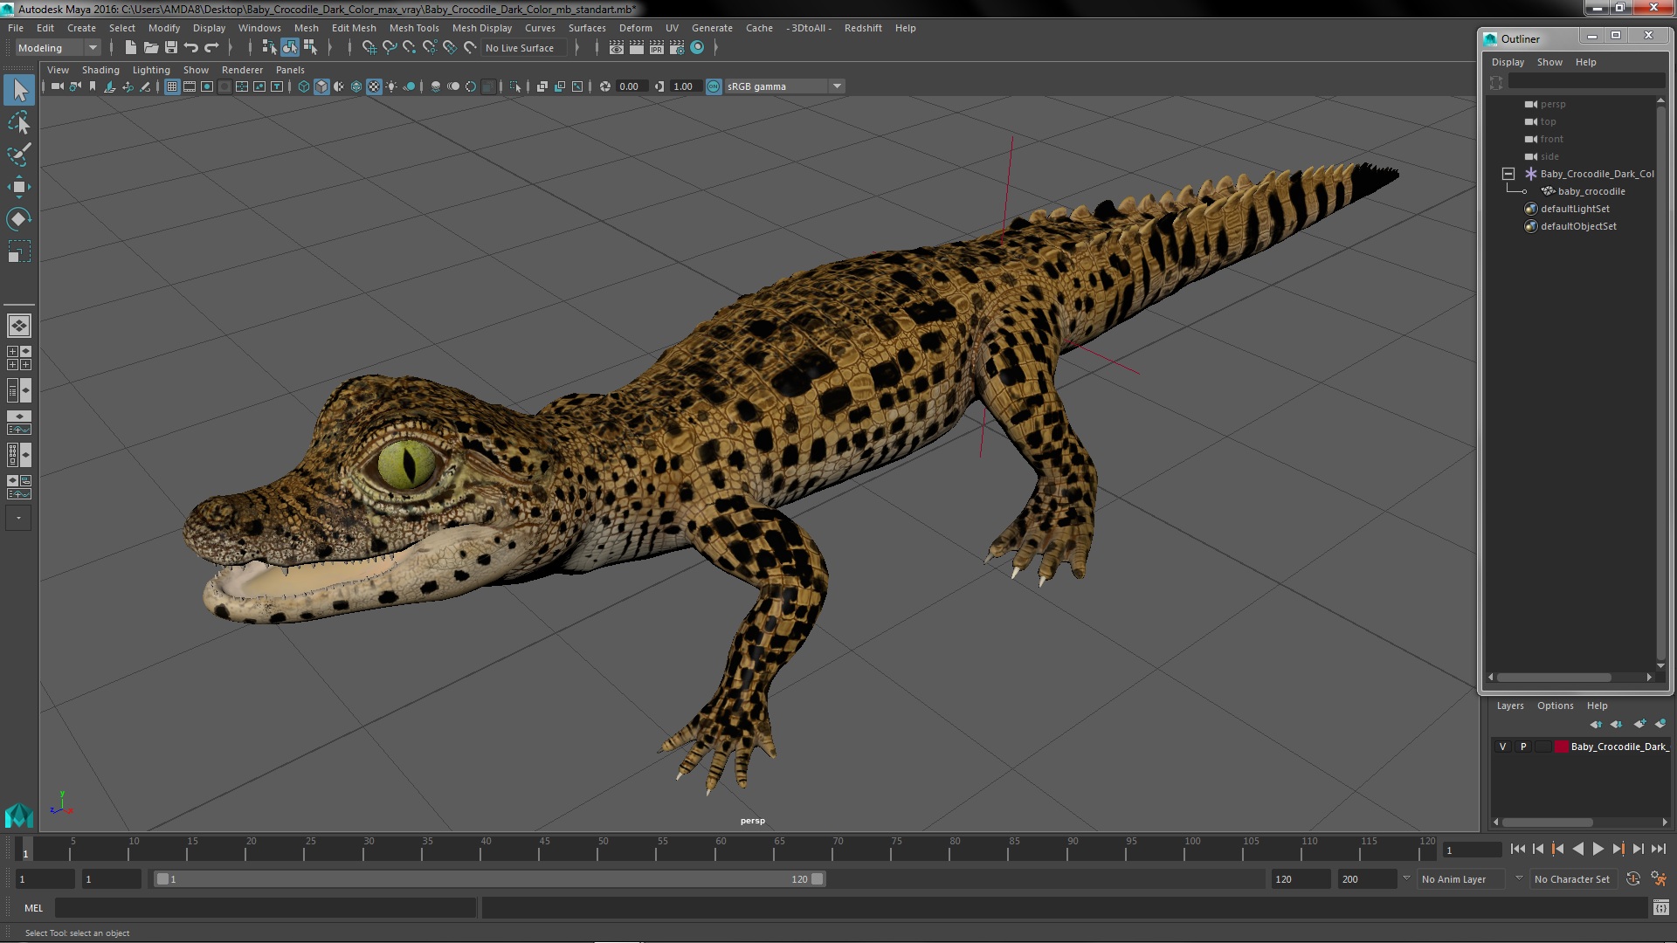1677x943 pixels.
Task: Step to the next key
Action: pyautogui.click(x=1618, y=849)
